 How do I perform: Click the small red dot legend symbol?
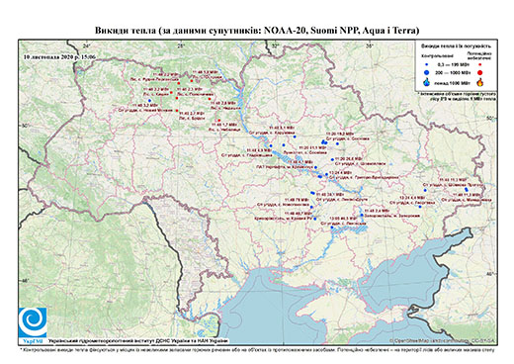(x=480, y=65)
